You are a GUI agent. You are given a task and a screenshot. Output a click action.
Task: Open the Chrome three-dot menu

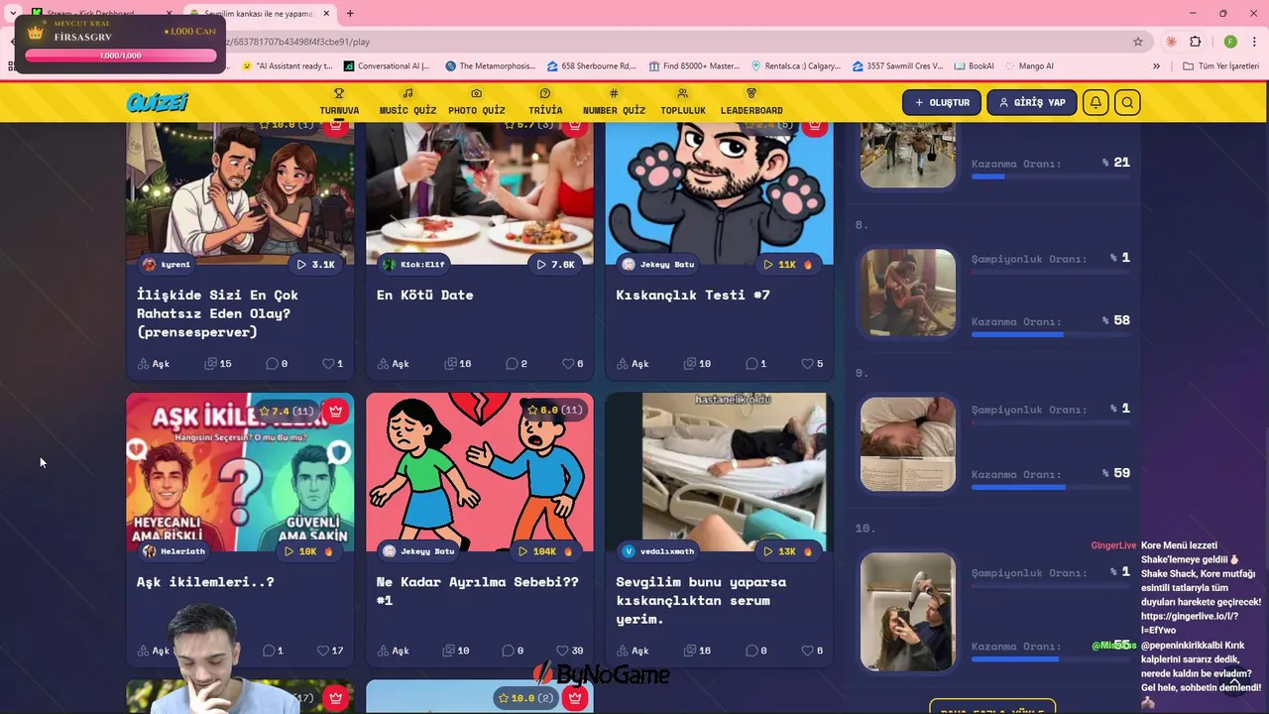click(x=1255, y=42)
